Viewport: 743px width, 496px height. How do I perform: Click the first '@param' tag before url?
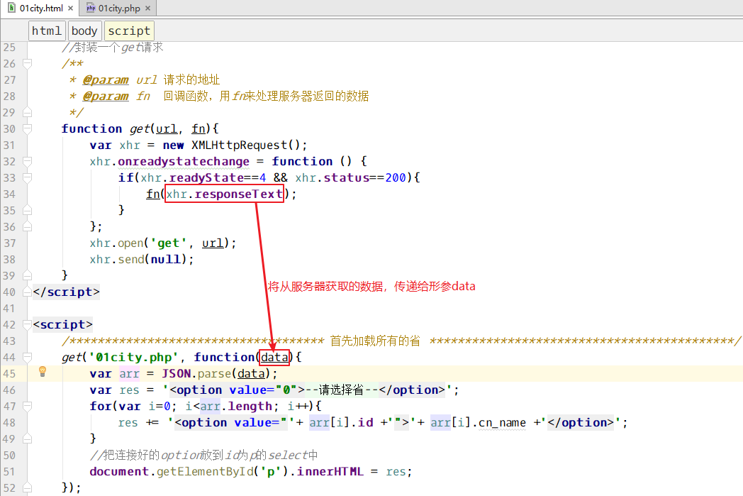pyautogui.click(x=105, y=79)
